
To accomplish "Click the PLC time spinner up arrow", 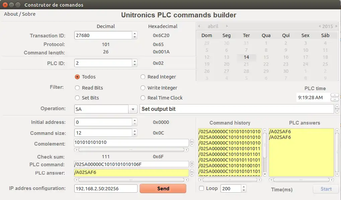I will [x=334, y=94].
